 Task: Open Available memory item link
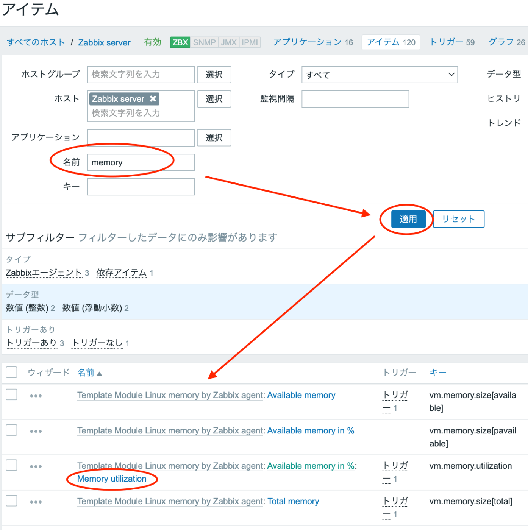(x=301, y=395)
